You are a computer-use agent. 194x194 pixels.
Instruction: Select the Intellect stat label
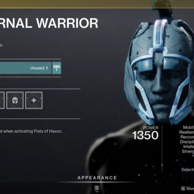(x=188, y=147)
